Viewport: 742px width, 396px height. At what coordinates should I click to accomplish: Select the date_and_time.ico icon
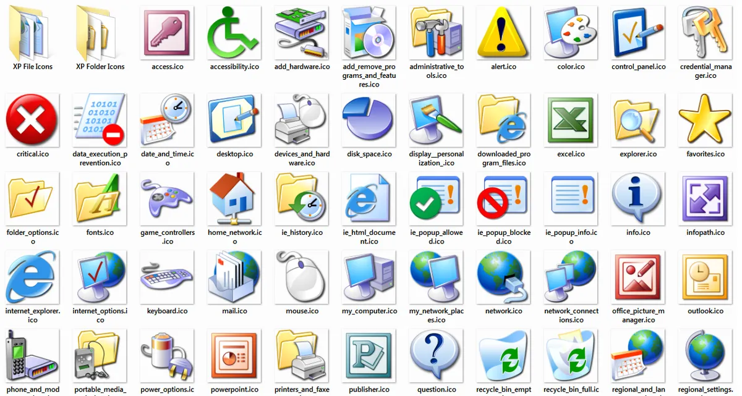pyautogui.click(x=168, y=120)
